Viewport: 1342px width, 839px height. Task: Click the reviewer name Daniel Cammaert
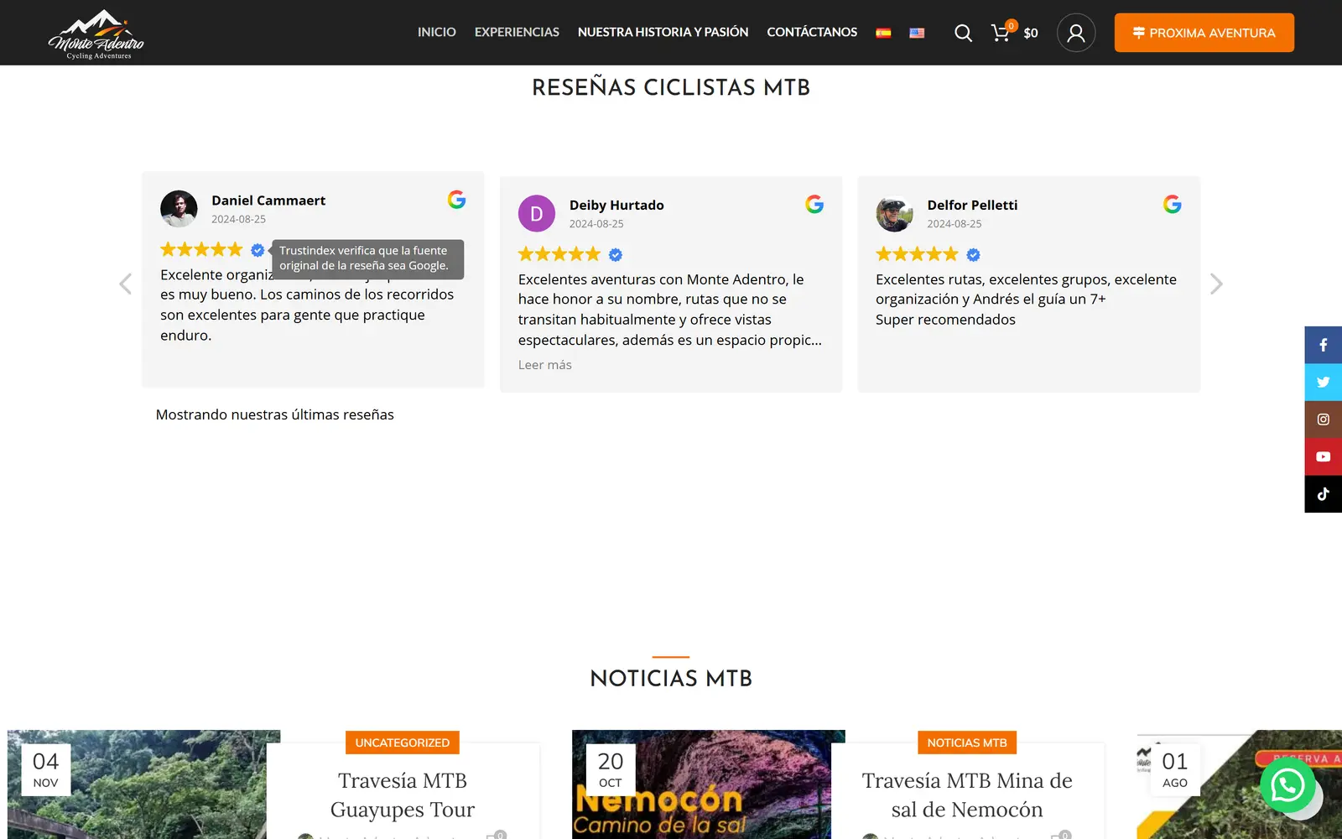coord(268,201)
